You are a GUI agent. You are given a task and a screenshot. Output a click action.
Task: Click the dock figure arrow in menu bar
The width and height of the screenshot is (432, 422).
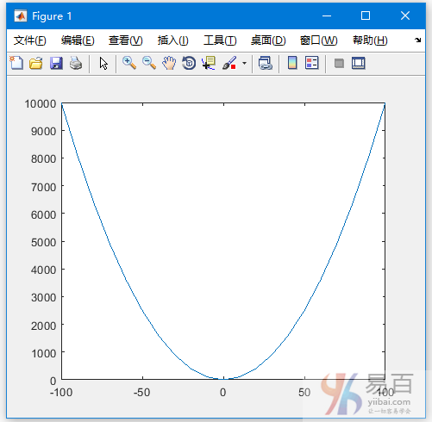[417, 40]
